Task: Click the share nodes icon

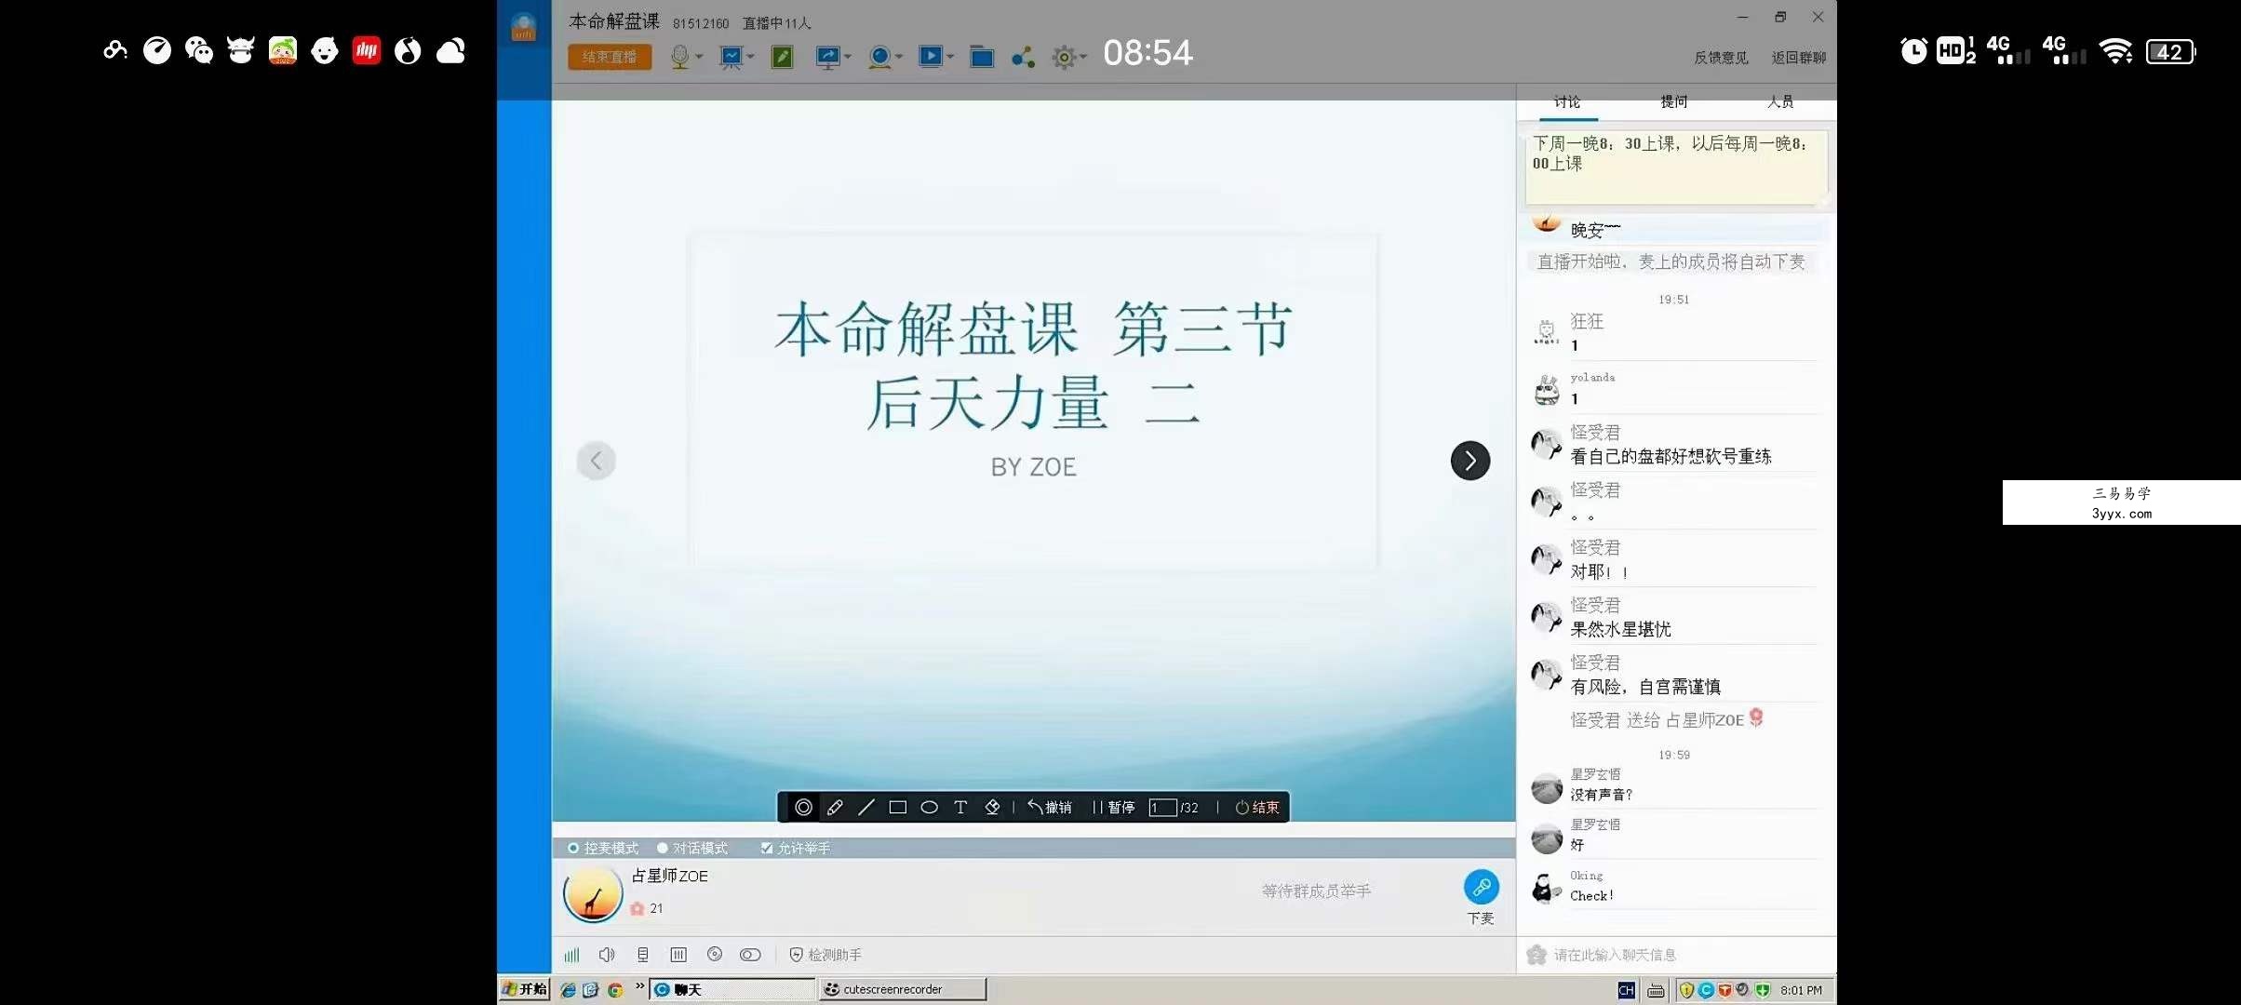Action: pos(1023,58)
